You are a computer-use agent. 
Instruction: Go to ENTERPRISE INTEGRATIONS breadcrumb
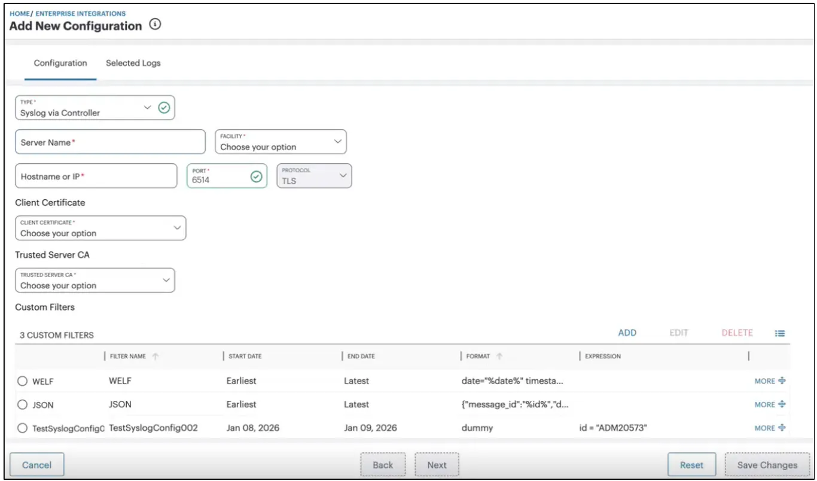tap(81, 13)
